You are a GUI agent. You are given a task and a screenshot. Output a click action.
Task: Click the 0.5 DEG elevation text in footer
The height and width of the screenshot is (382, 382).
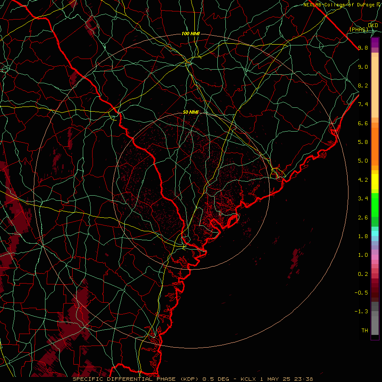[216, 379]
